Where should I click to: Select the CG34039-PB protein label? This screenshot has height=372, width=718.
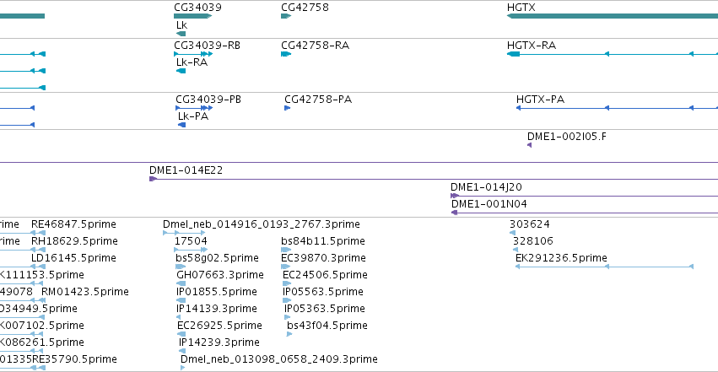point(208,100)
